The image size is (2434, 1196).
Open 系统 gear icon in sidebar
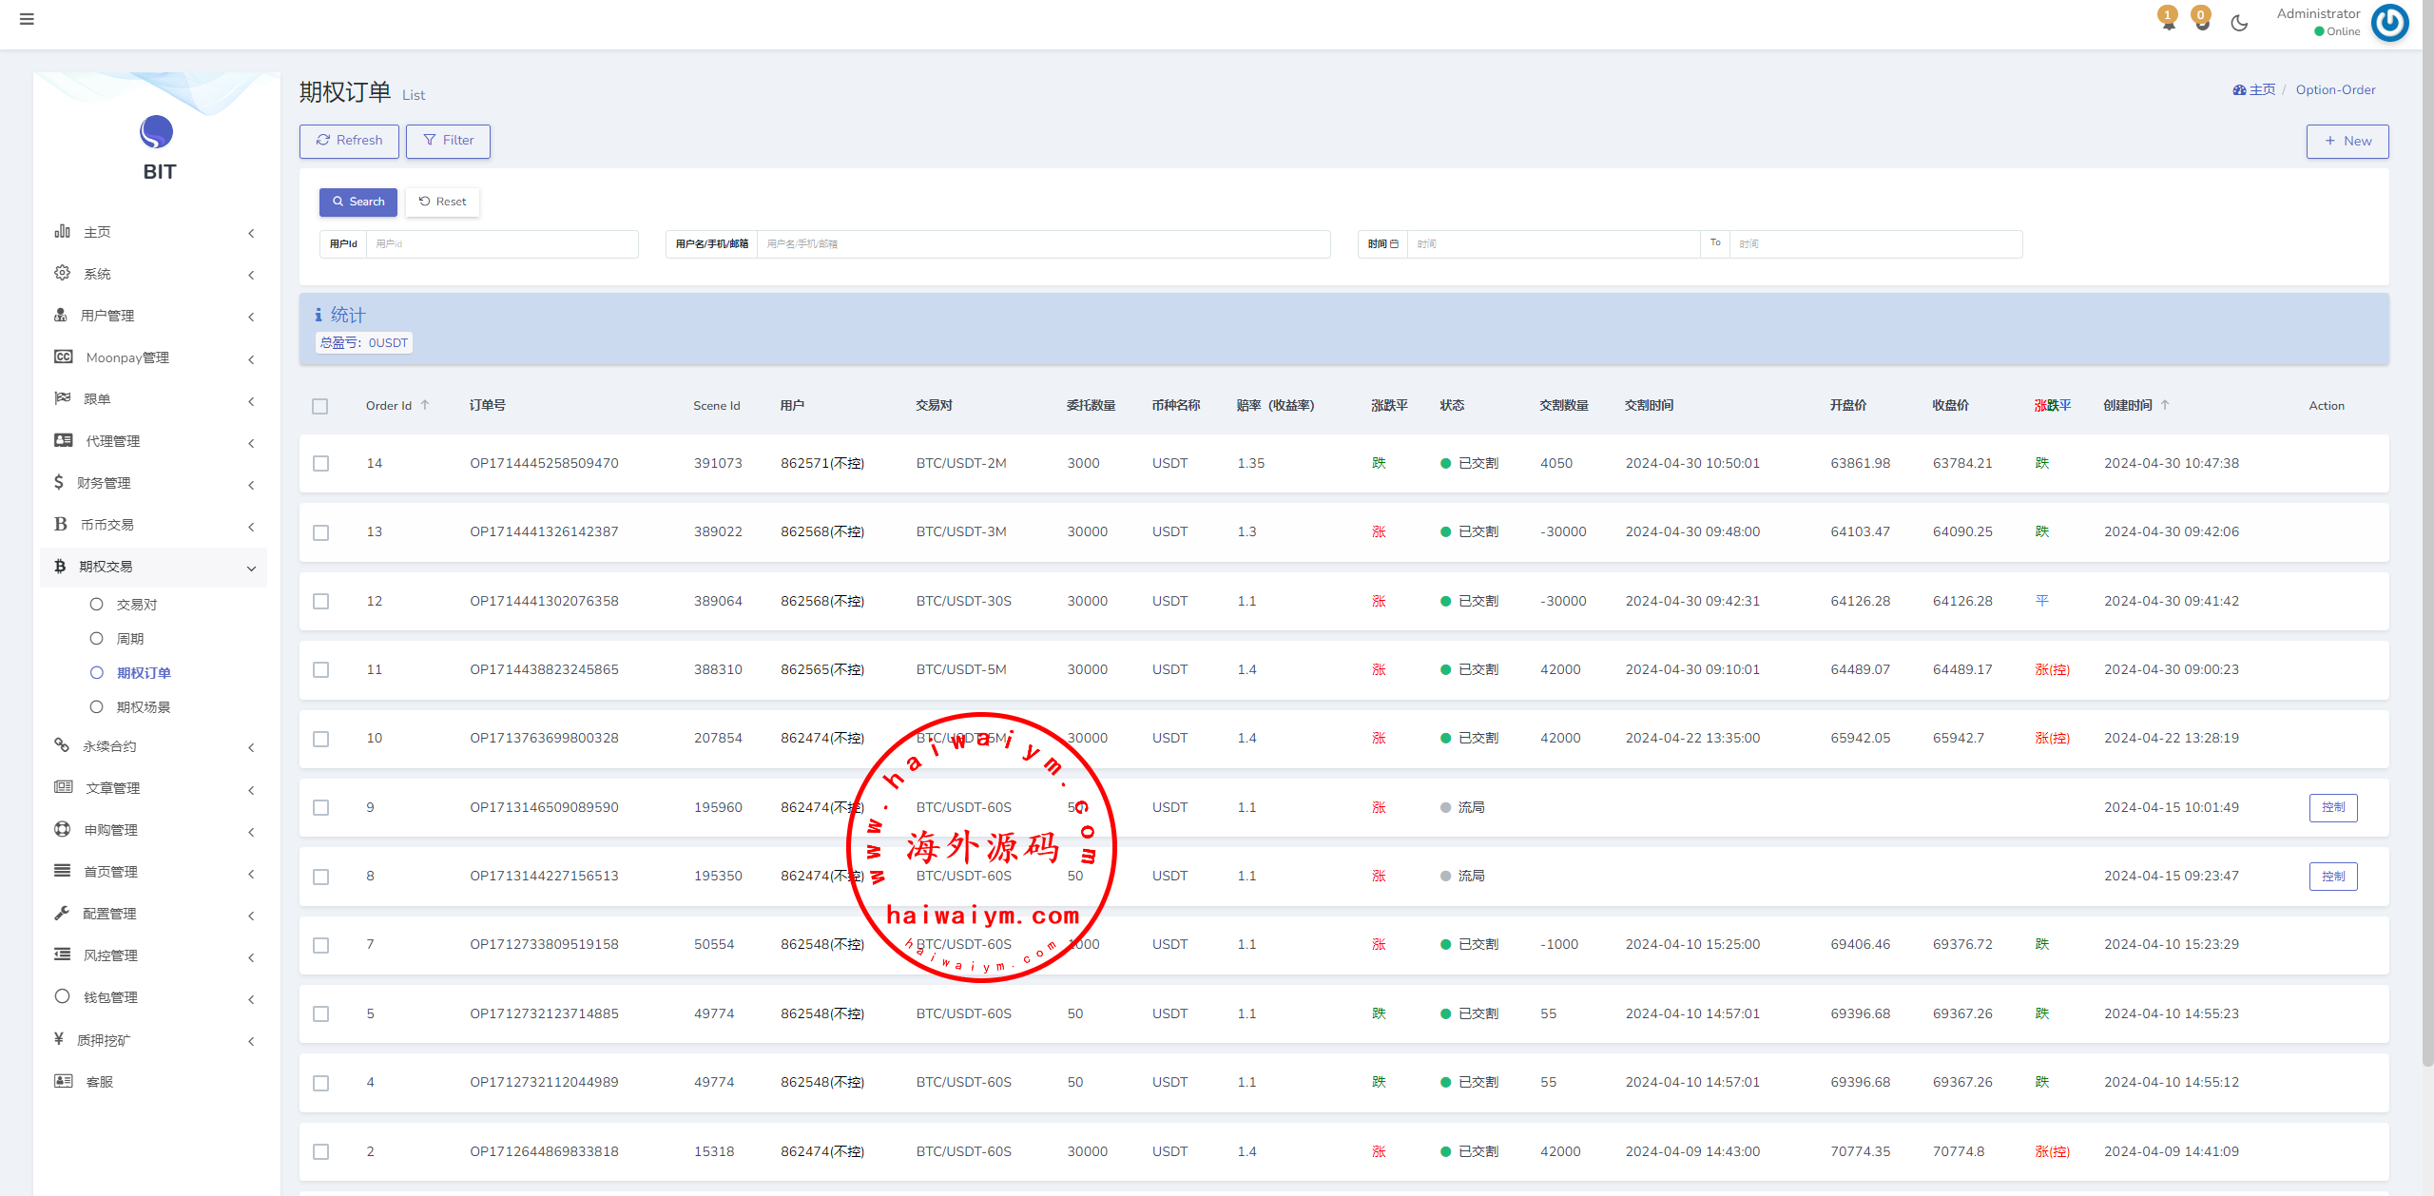[63, 273]
